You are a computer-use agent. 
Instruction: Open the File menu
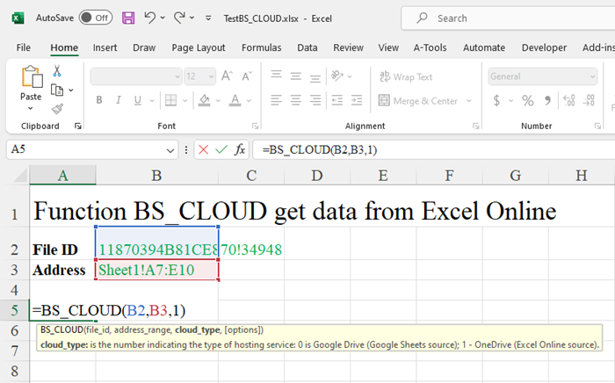23,47
